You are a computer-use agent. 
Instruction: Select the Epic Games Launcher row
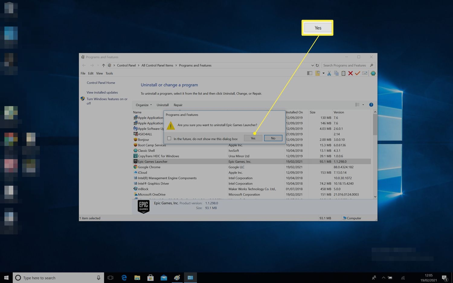(x=252, y=162)
